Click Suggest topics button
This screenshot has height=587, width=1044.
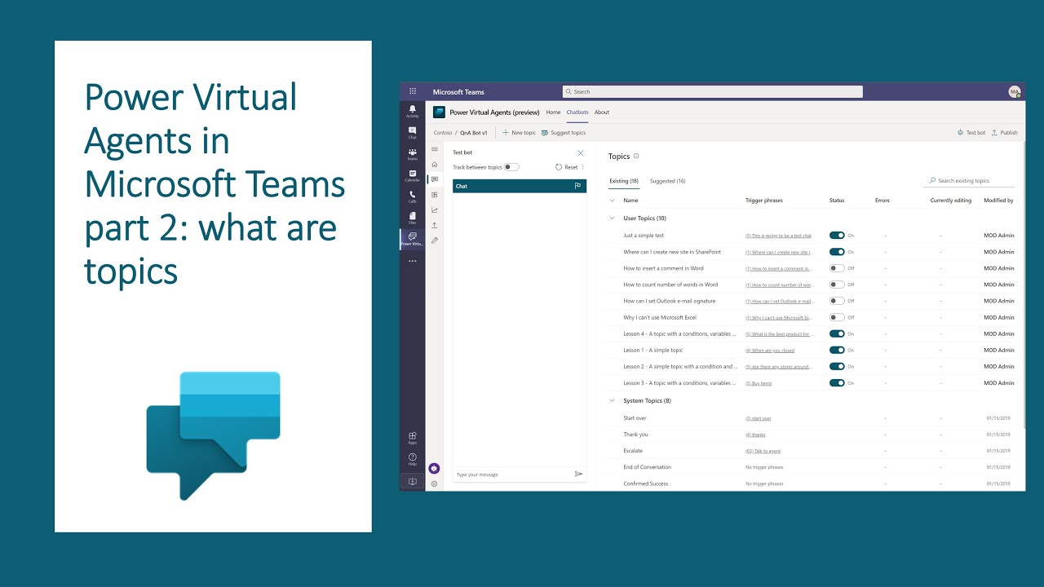(564, 133)
